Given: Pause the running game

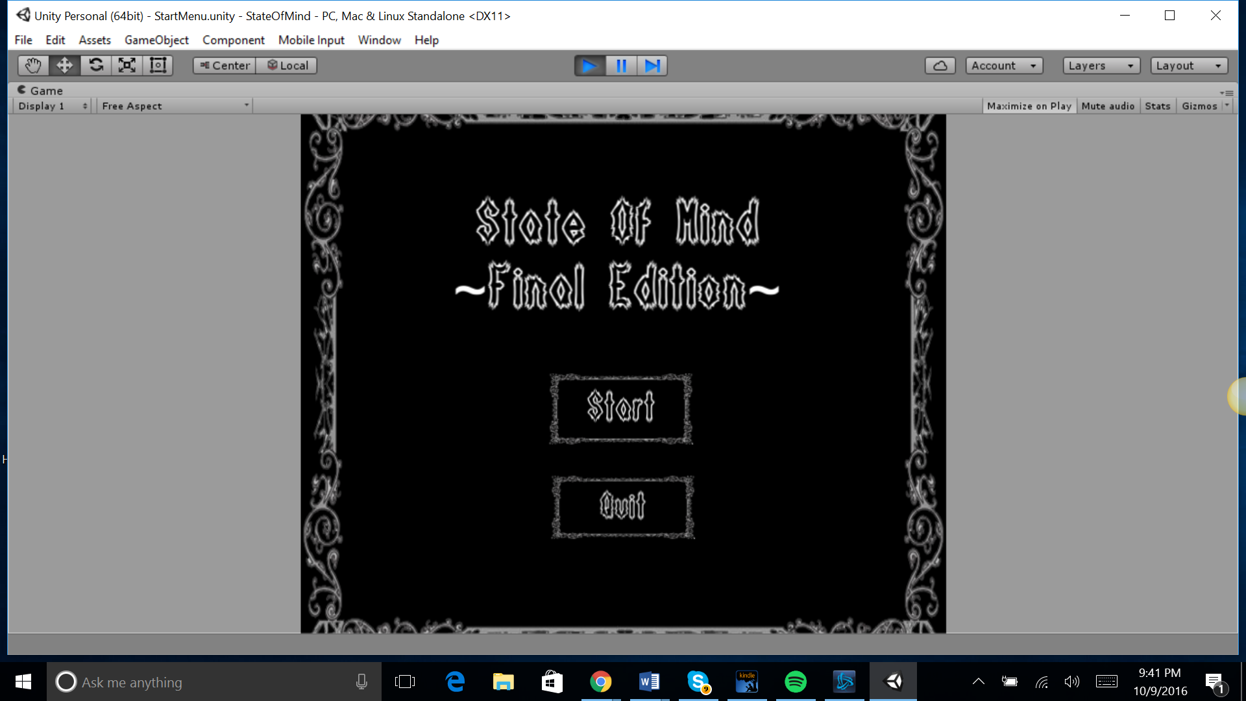Looking at the screenshot, I should point(621,66).
